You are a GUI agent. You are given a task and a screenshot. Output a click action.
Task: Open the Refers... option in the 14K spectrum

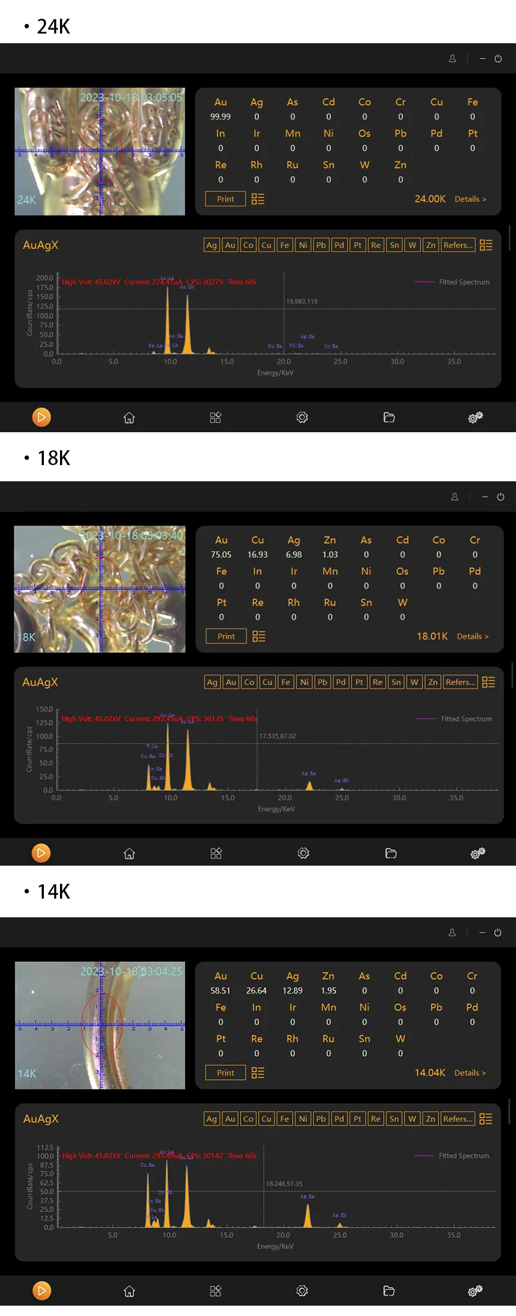458,1119
